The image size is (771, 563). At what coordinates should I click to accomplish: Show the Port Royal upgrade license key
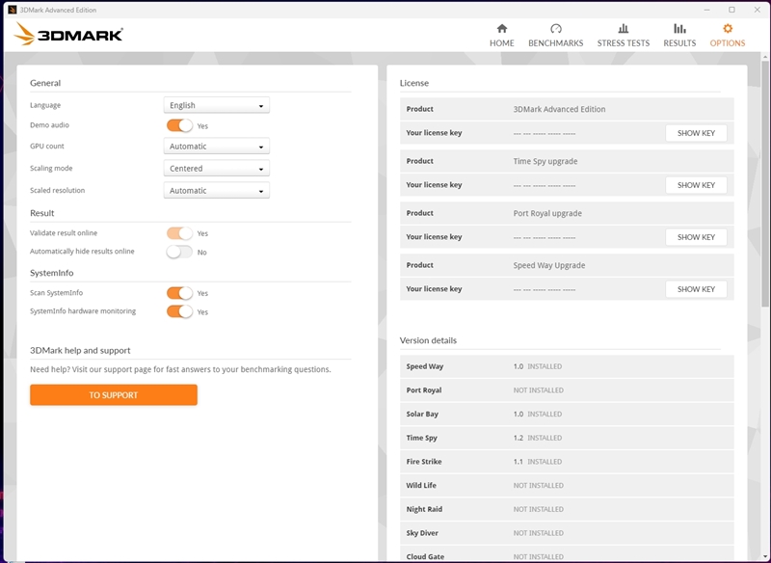coord(696,237)
